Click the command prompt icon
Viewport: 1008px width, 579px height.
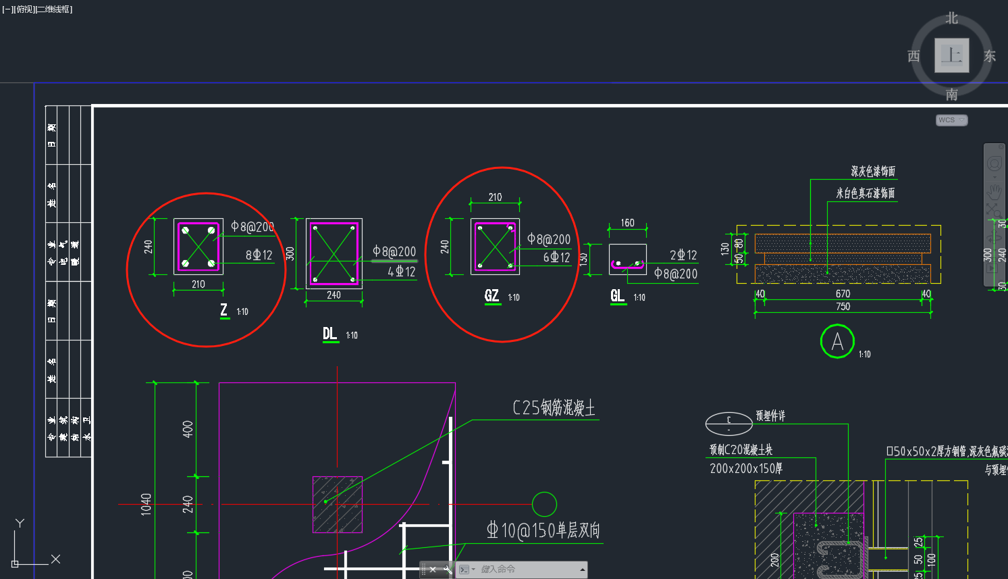point(464,570)
